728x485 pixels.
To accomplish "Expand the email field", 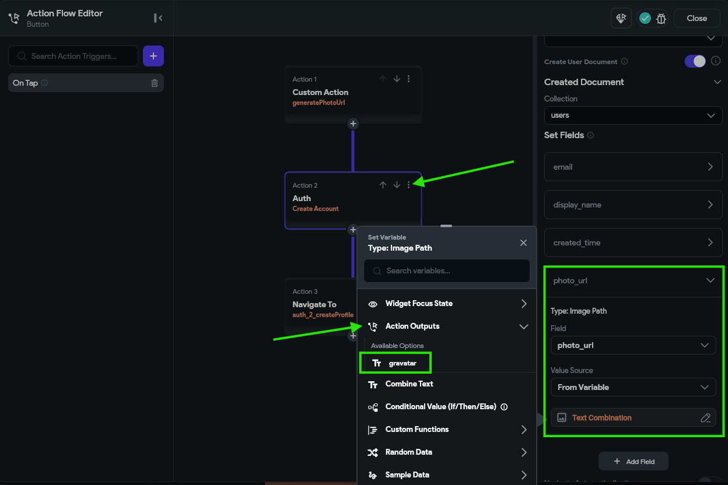I will [633, 167].
